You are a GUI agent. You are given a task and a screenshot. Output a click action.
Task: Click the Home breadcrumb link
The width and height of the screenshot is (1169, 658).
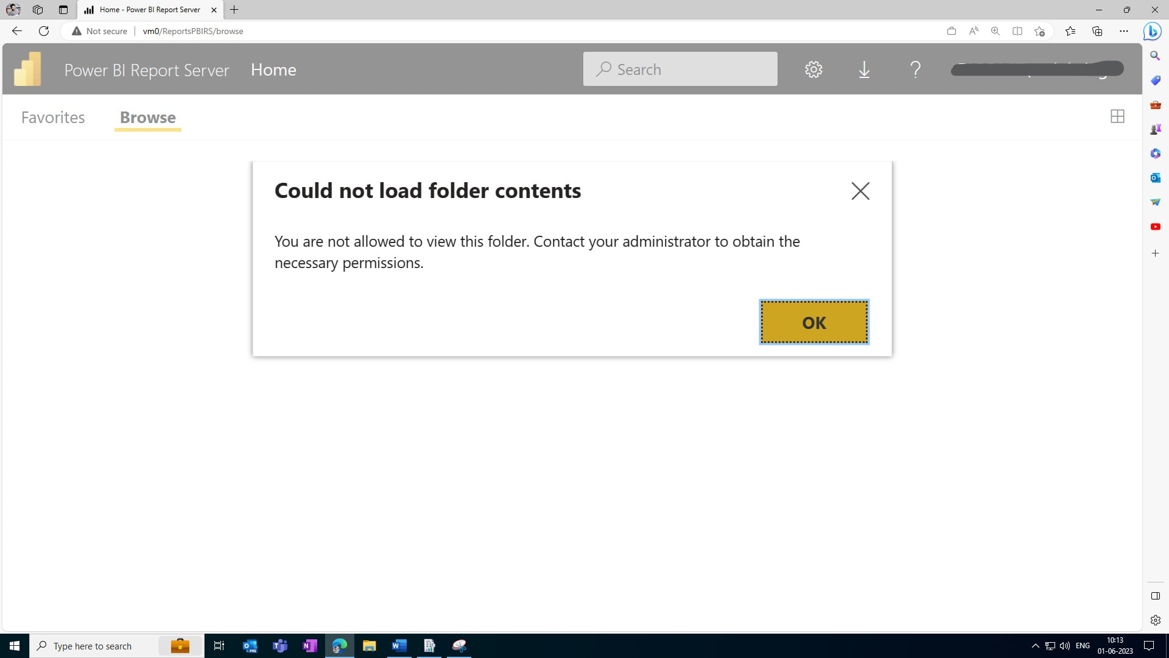[273, 69]
